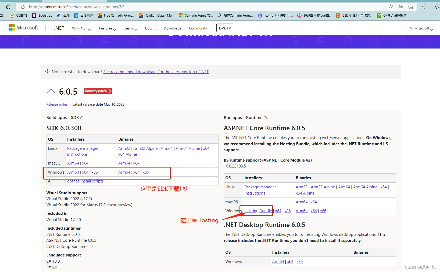Image resolution: width=440 pixels, height=272 pixels.
Task: Open the 搞懂Xamarin.Forms bookmark
Action: (x=235, y=16)
